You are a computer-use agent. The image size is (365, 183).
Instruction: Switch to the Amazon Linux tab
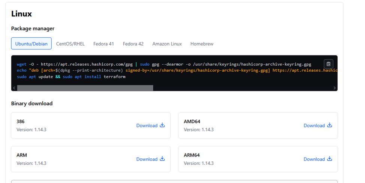pos(167,44)
